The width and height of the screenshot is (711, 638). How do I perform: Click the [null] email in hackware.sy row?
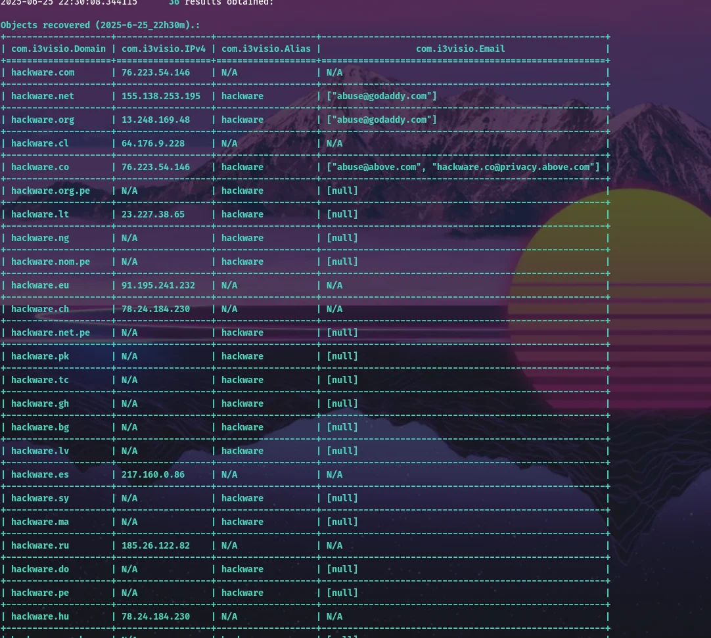tap(342, 498)
